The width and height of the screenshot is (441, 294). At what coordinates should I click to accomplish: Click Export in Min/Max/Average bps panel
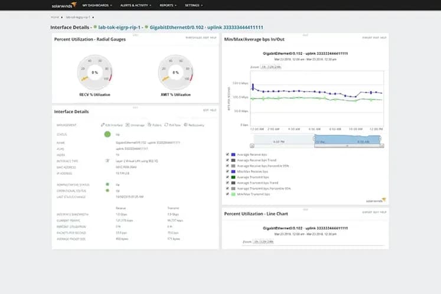367,37
